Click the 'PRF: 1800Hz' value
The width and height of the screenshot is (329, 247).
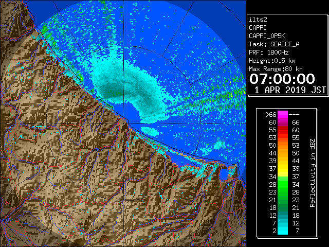click(x=269, y=52)
